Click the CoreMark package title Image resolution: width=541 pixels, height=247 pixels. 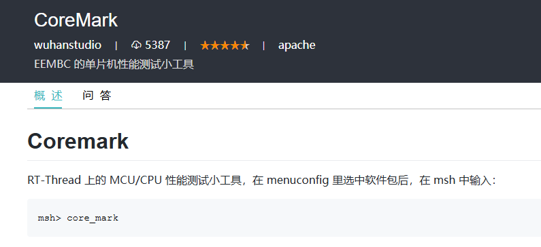(x=76, y=20)
